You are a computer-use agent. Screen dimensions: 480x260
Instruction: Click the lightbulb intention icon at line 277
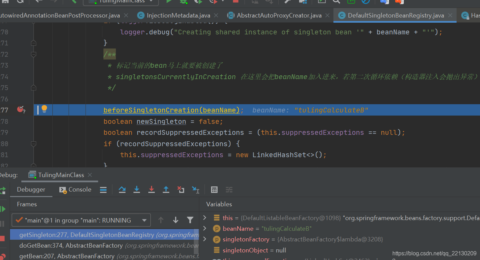coord(44,109)
